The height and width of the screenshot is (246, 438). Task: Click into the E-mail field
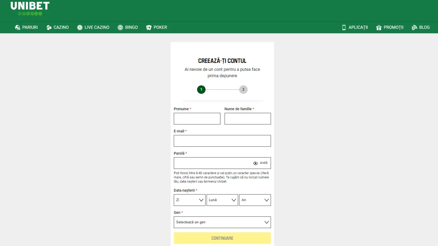222,141
